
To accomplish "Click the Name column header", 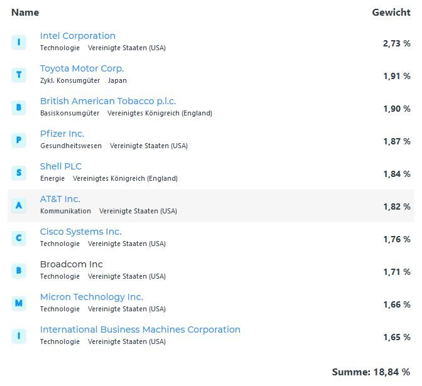I will point(25,13).
